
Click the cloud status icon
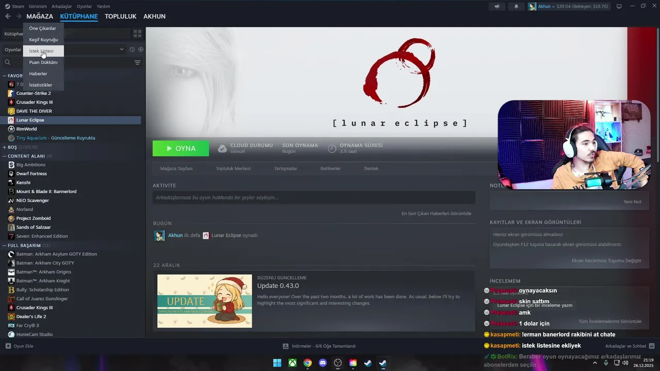tap(222, 148)
